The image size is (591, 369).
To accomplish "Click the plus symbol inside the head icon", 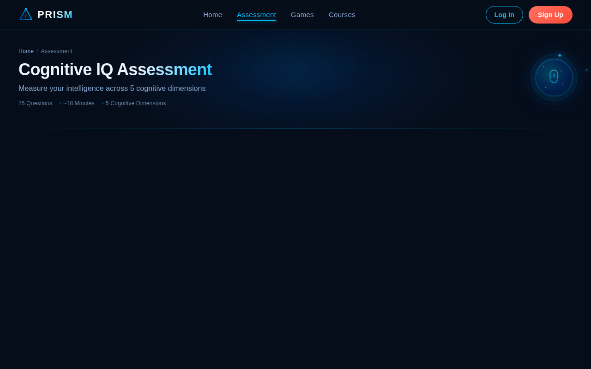I will point(554,76).
